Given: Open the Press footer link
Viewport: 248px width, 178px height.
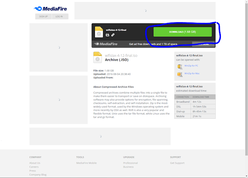Looking at the screenshot, I should tap(33, 171).
